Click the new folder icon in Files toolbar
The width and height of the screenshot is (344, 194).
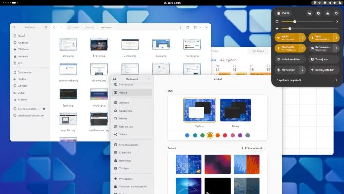pyautogui.click(x=188, y=27)
